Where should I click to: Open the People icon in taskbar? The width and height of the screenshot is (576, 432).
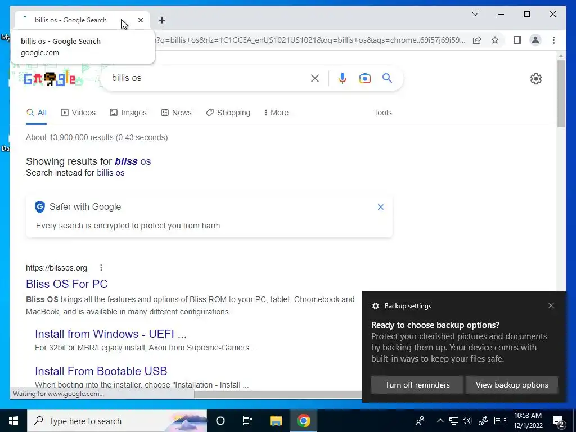pos(420,421)
